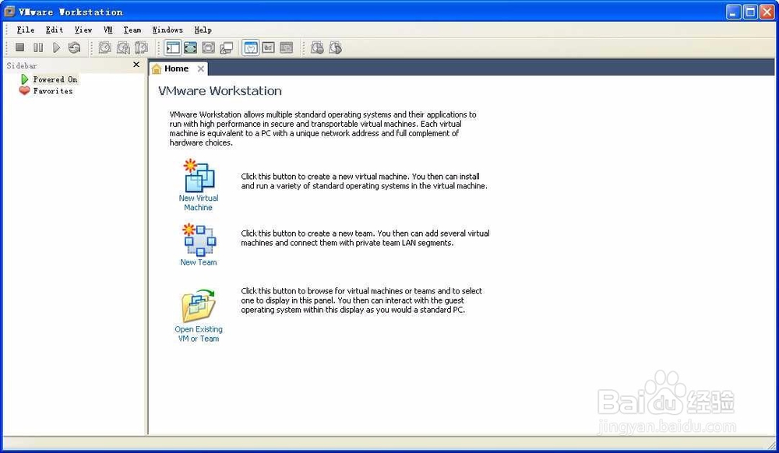Click the Replay toolbar icon
Screen dimensions: 779x453
point(335,47)
